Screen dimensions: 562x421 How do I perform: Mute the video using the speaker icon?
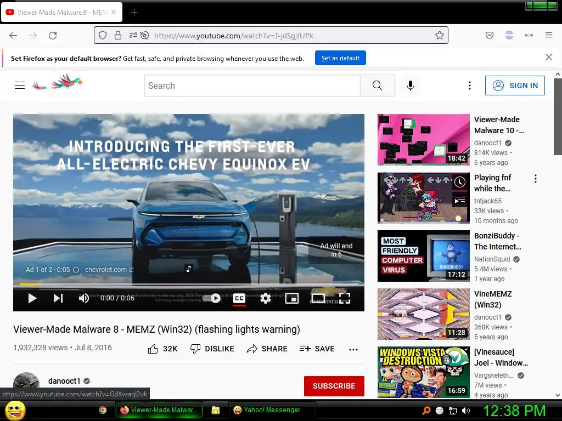coord(83,298)
